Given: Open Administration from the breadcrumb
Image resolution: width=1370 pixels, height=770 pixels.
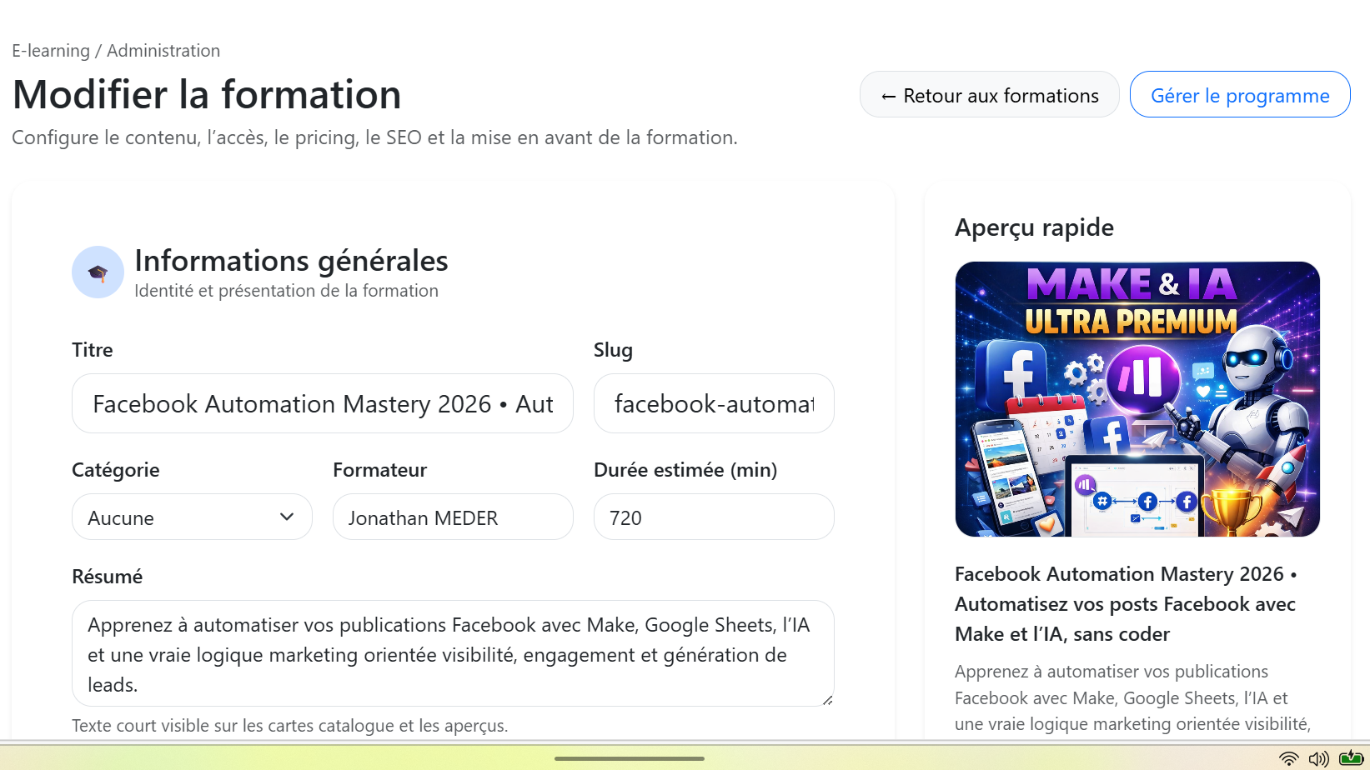Looking at the screenshot, I should (163, 51).
